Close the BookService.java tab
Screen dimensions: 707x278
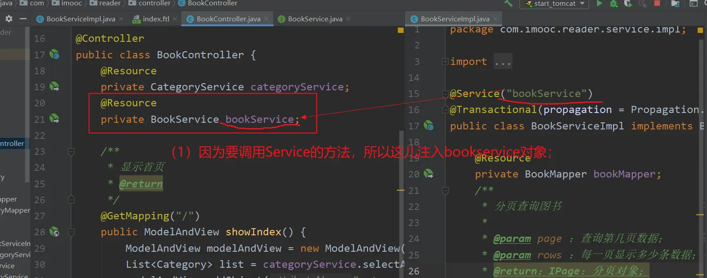(x=348, y=19)
